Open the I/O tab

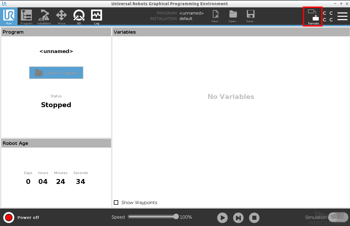coord(79,16)
